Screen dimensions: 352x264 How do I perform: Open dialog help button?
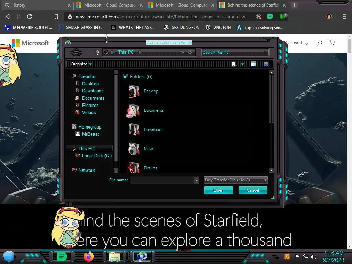(266, 64)
